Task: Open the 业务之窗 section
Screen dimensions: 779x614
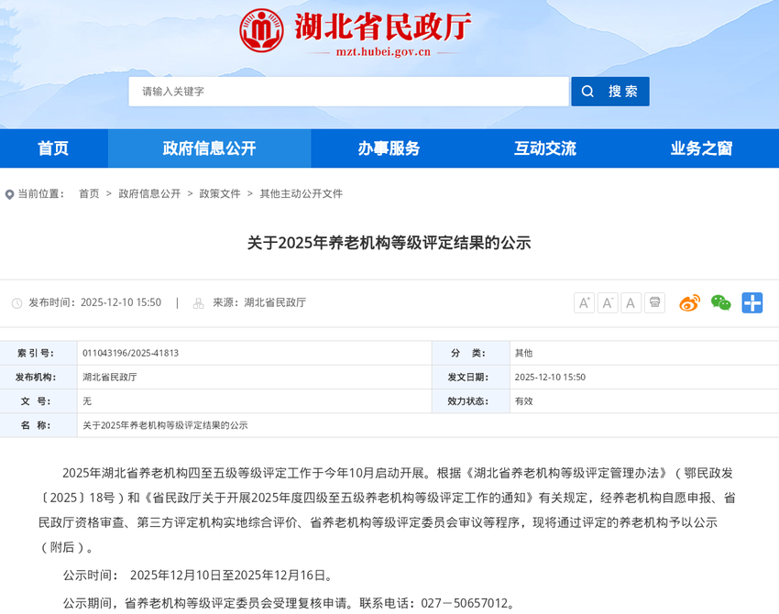Action: click(x=700, y=148)
